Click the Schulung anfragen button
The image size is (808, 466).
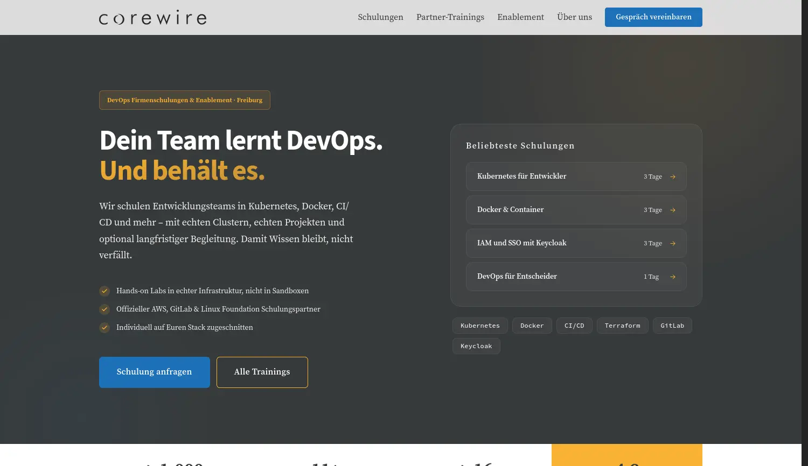pyautogui.click(x=155, y=372)
